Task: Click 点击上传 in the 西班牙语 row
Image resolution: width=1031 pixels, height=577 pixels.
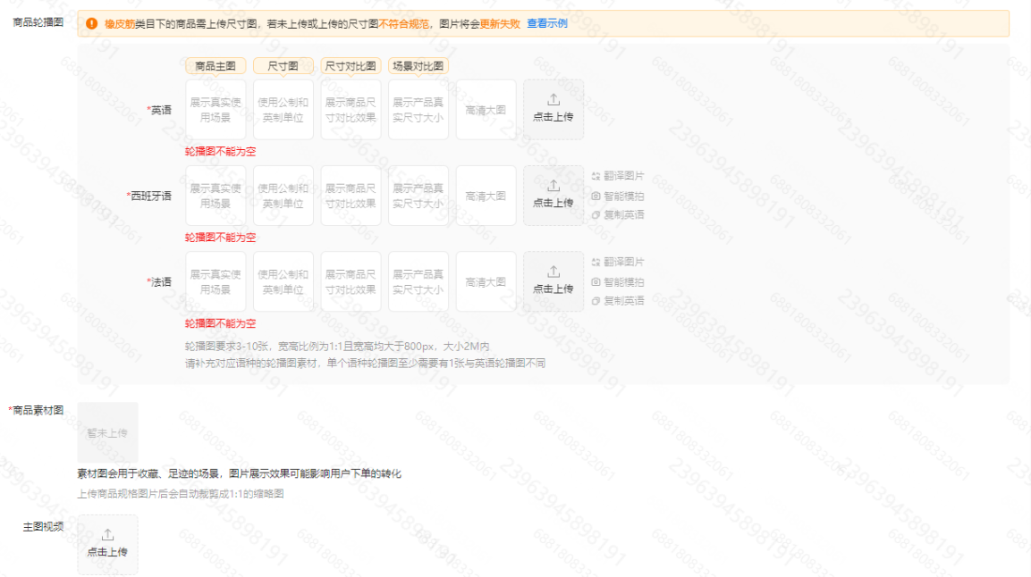Action: (553, 196)
